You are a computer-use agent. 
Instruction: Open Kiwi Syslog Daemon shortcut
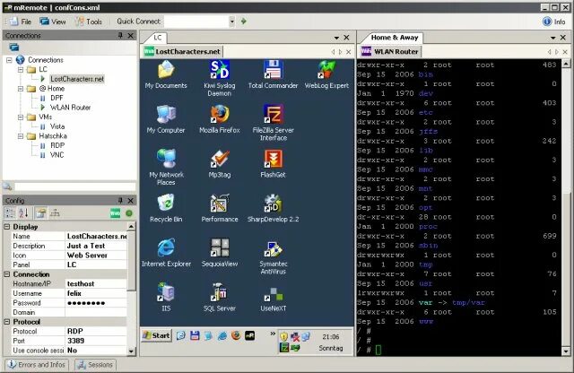[x=219, y=78]
